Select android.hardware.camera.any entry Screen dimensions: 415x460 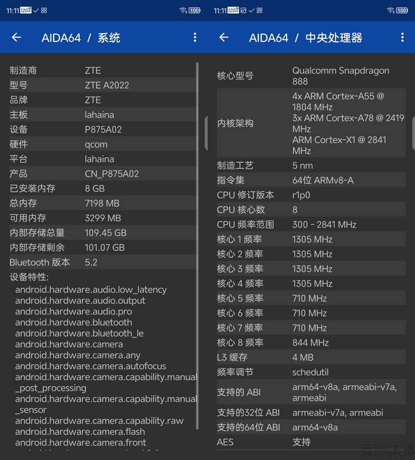[77, 355]
